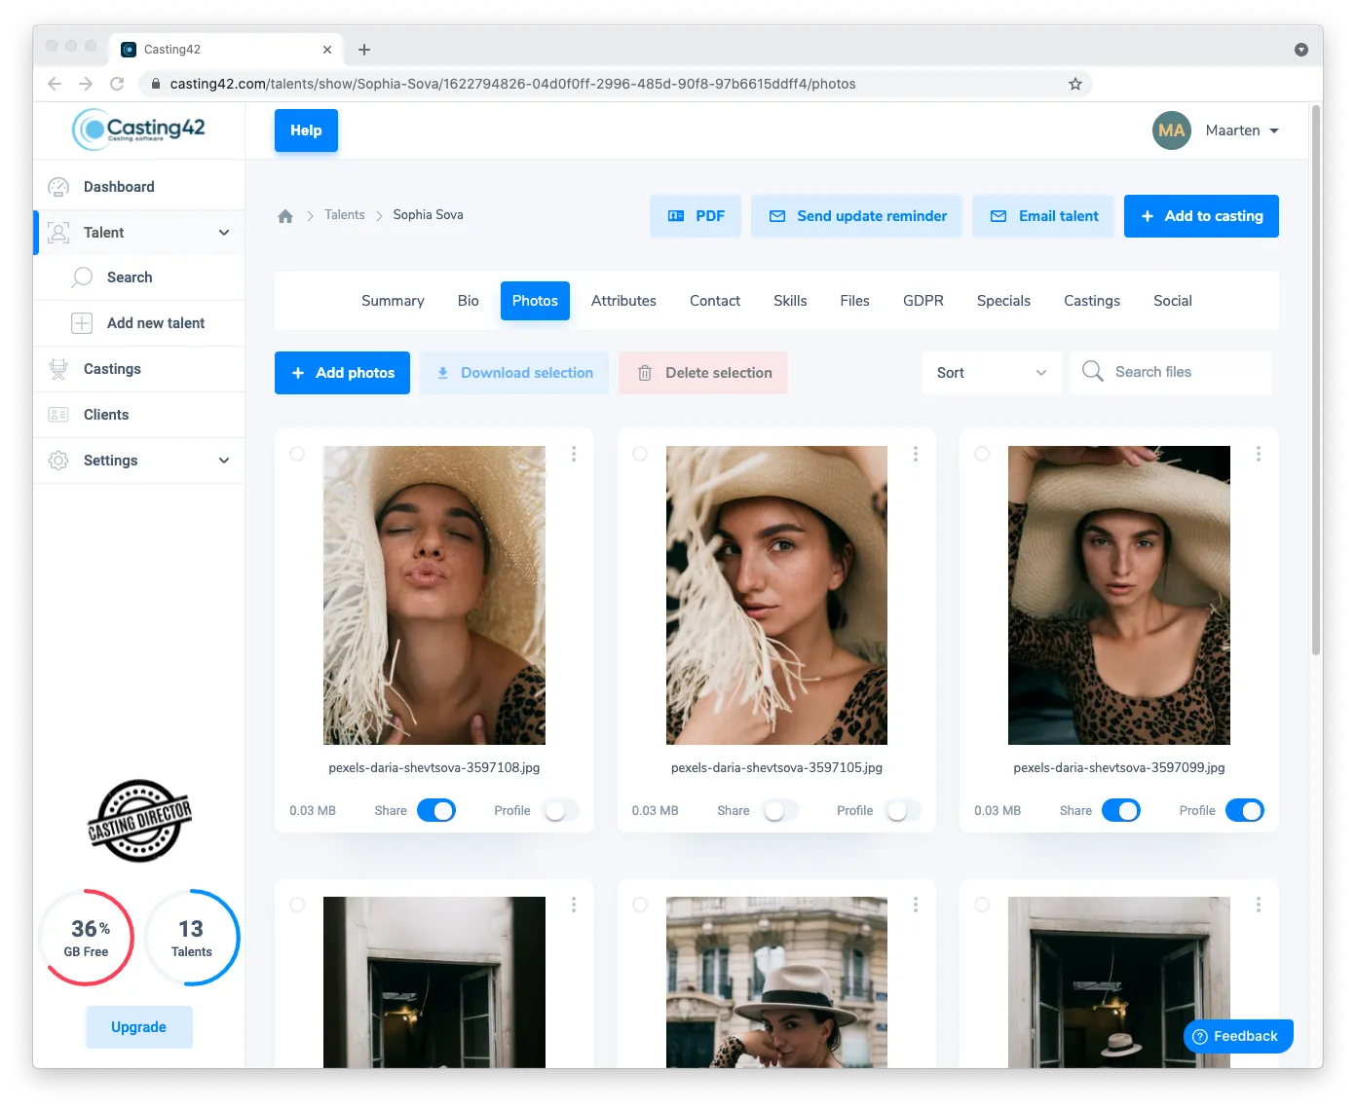Click the MA user avatar
1356x1109 pixels.
[1171, 130]
